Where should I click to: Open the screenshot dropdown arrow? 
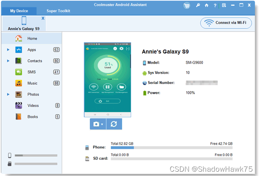102,124
